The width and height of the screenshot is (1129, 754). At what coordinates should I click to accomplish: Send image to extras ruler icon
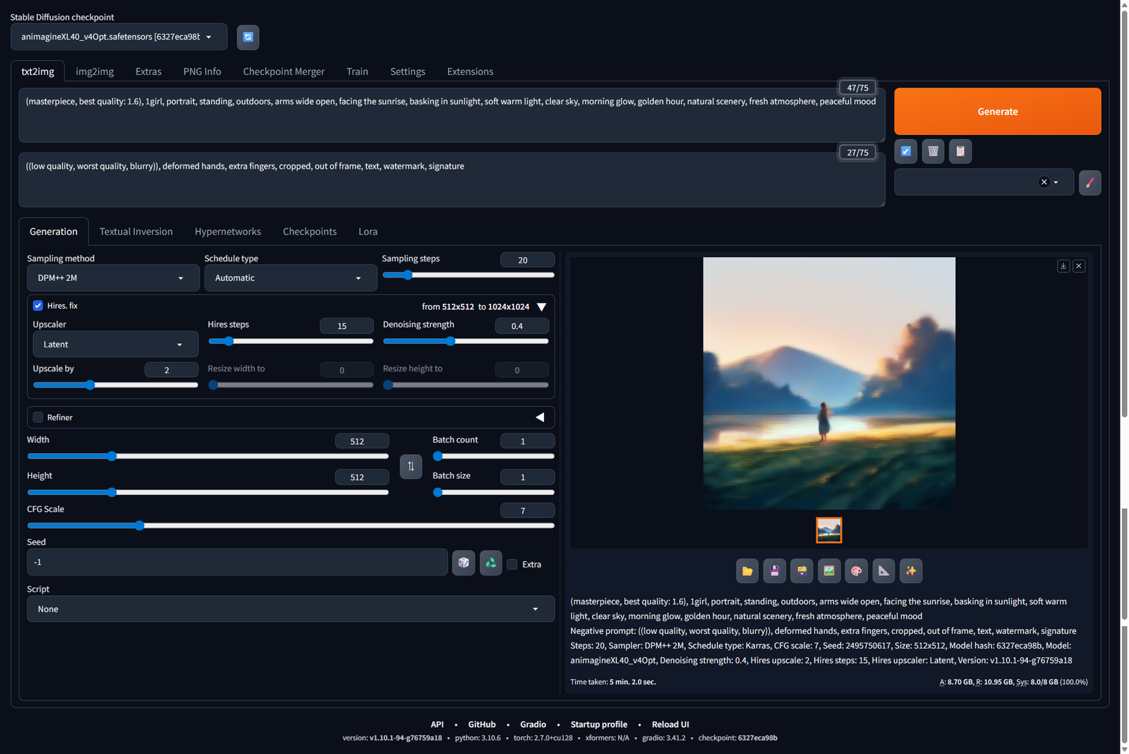point(883,570)
